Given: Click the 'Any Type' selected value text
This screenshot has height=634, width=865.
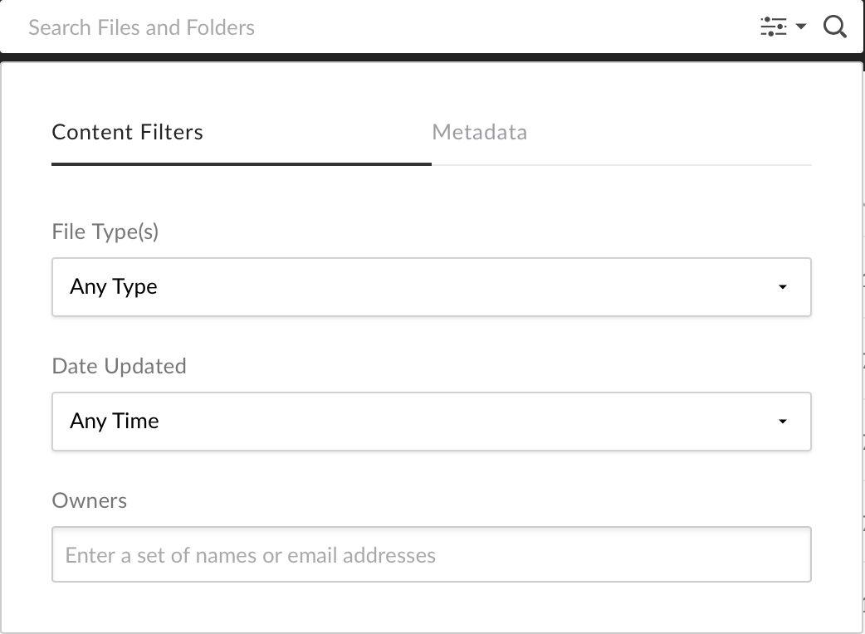Looking at the screenshot, I should click(x=114, y=287).
